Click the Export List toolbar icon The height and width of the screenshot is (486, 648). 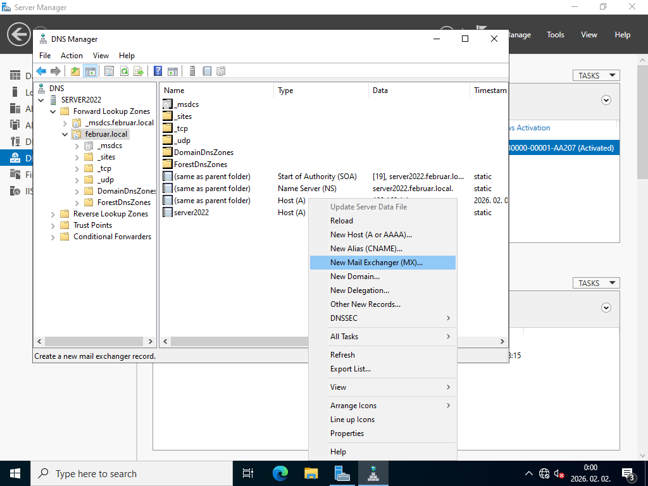point(139,71)
